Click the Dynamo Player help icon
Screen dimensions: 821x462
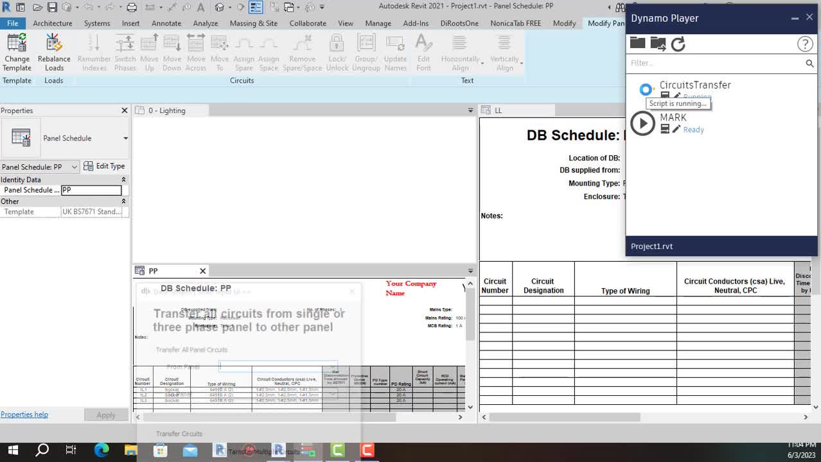pos(805,44)
